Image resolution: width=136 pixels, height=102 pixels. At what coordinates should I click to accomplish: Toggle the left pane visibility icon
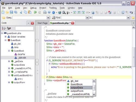click(75, 12)
